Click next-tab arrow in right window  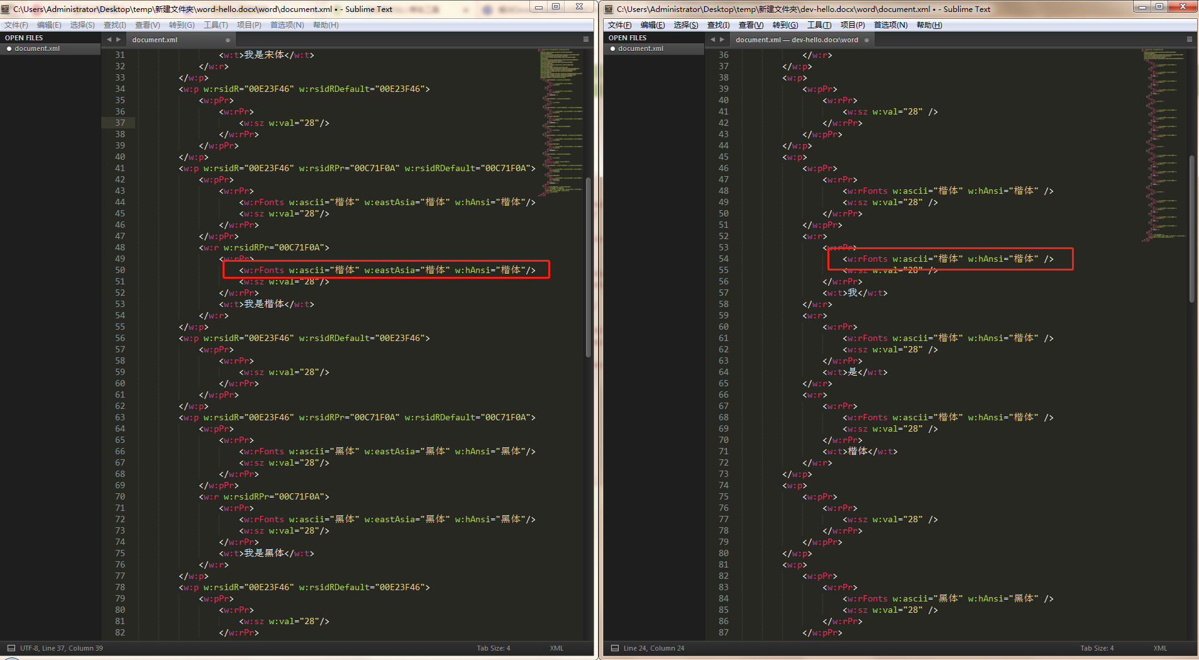click(722, 40)
